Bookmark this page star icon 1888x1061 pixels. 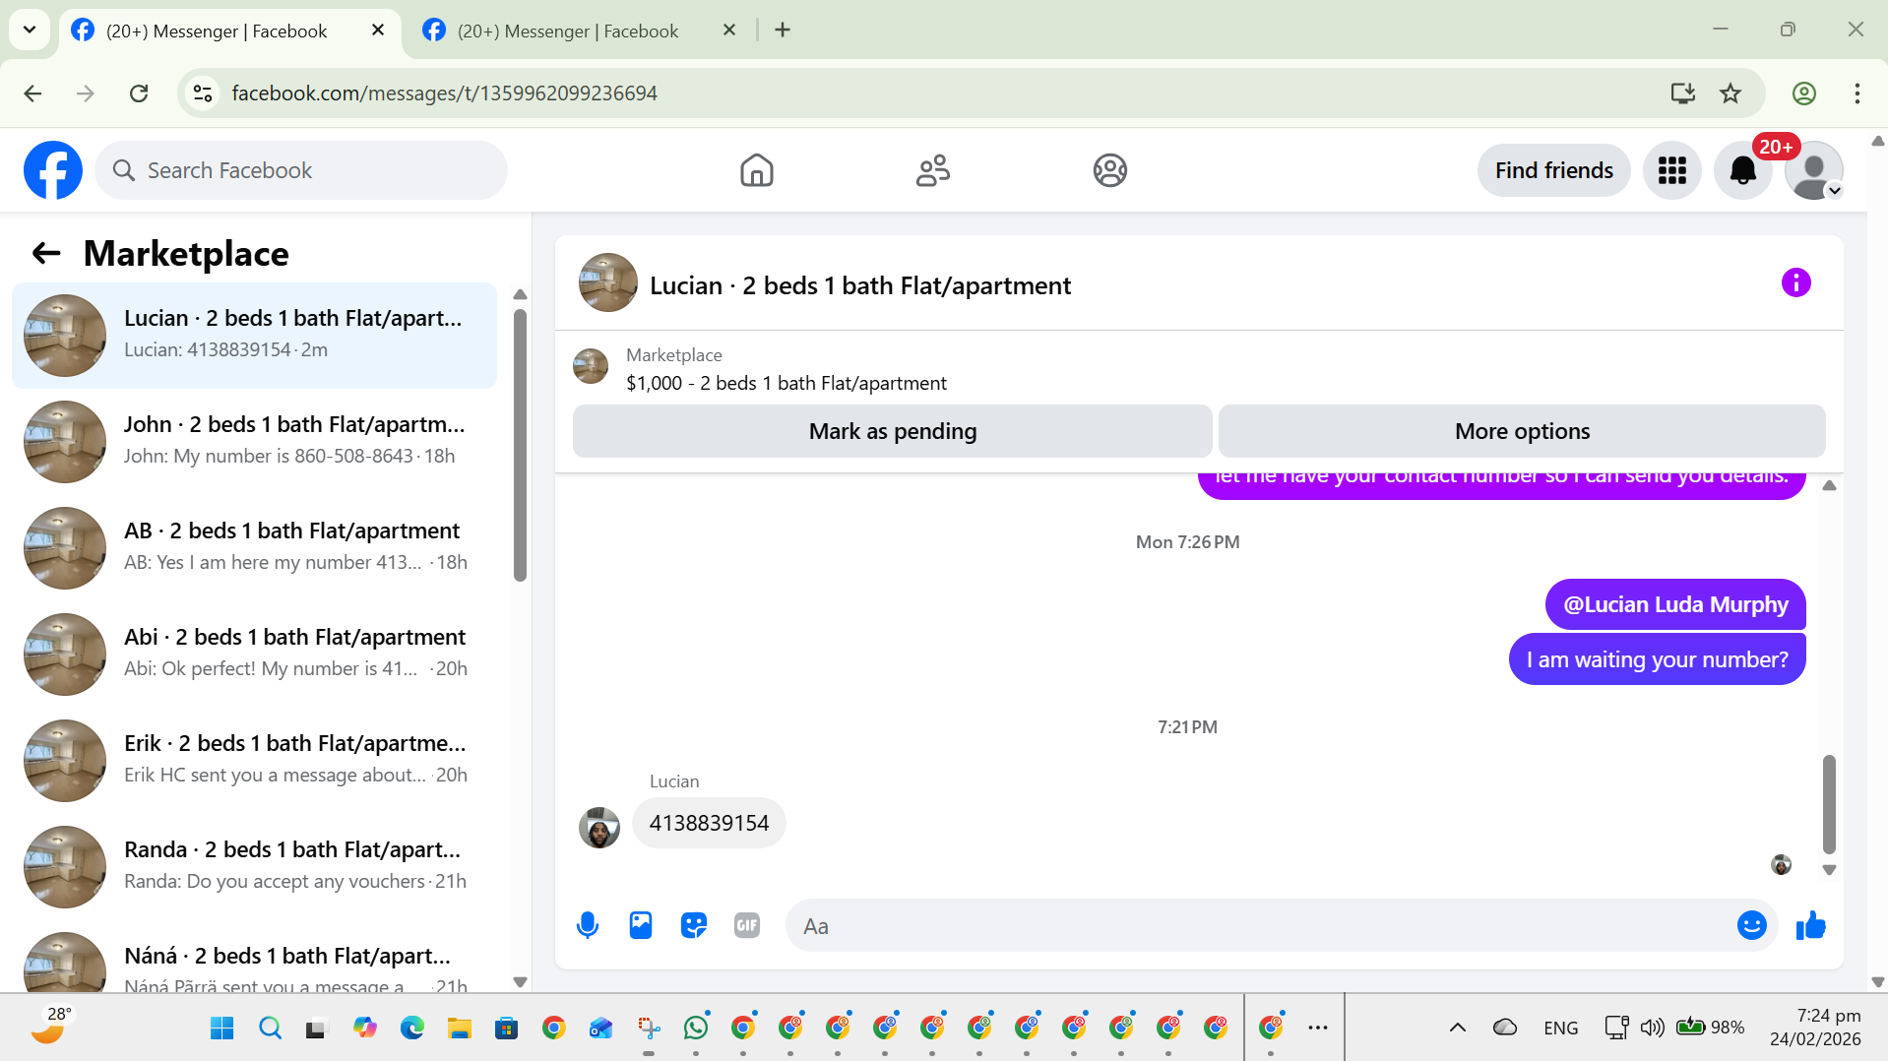[1730, 94]
